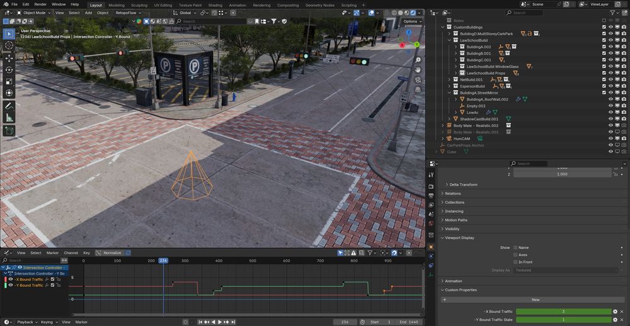
Task: Open the Object properties tab icon
Action: coord(431,247)
